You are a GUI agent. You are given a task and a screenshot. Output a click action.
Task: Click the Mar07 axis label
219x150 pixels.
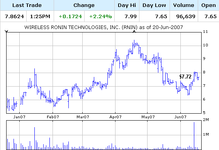(x=83, y=117)
